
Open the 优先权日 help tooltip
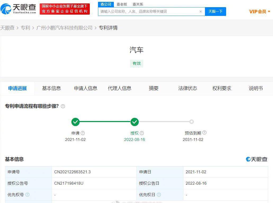(x=159, y=195)
